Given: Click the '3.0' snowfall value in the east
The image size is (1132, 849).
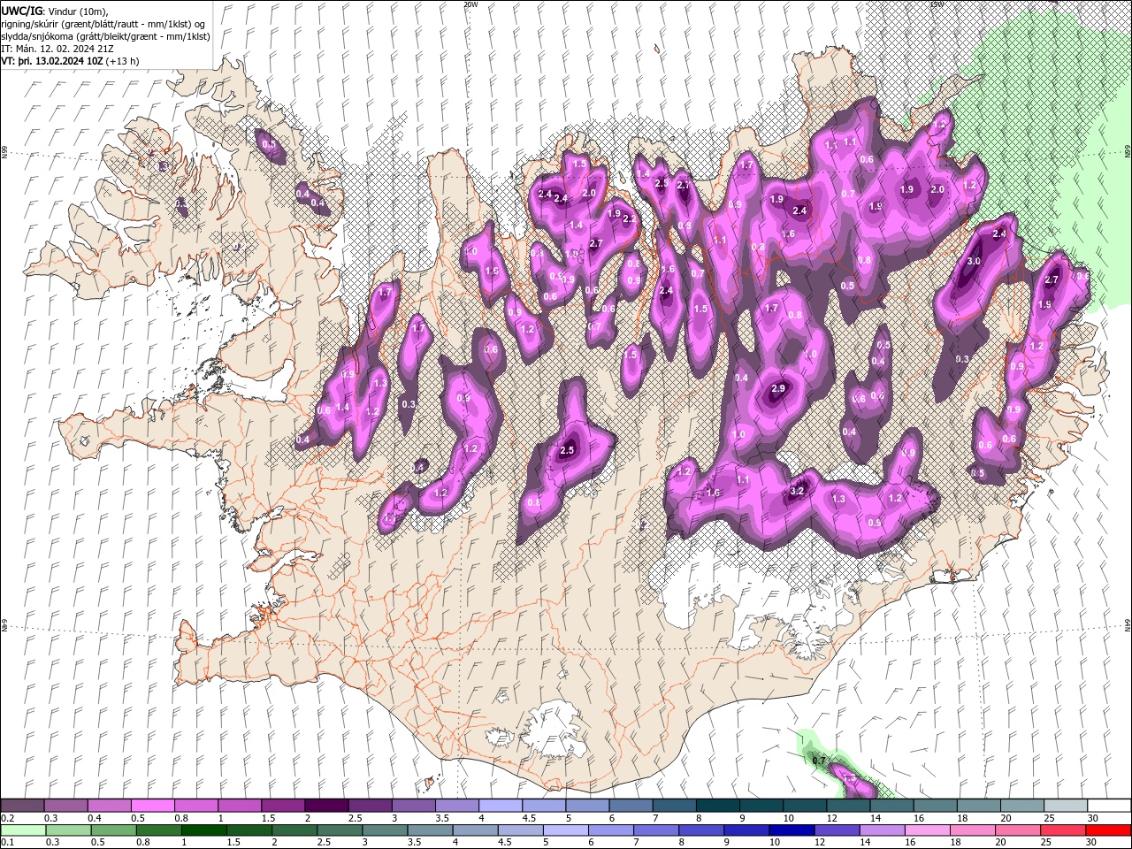Looking at the screenshot, I should click(x=974, y=262).
